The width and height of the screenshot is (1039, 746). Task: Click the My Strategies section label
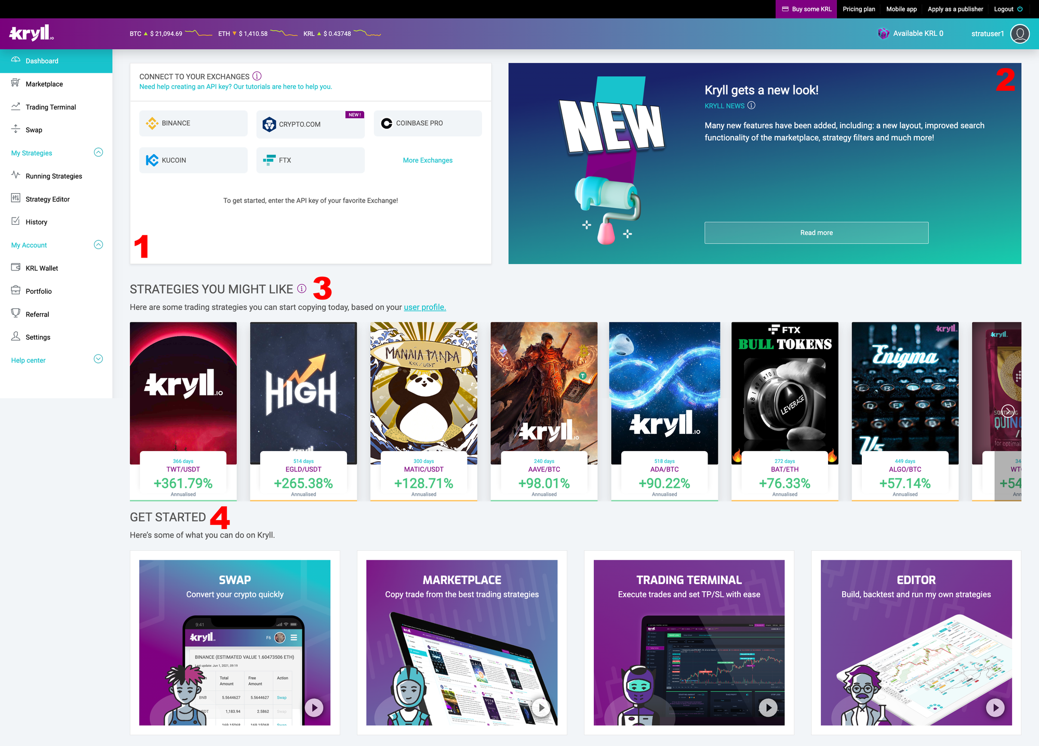pyautogui.click(x=32, y=153)
